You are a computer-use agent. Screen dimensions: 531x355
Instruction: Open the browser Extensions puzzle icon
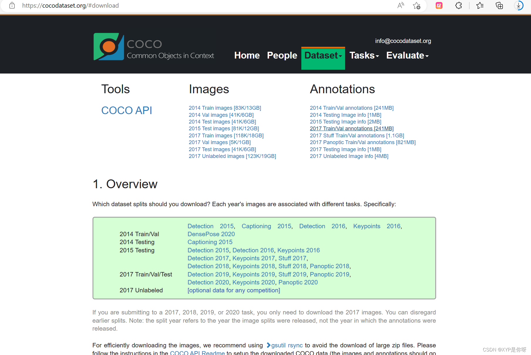pos(458,5)
